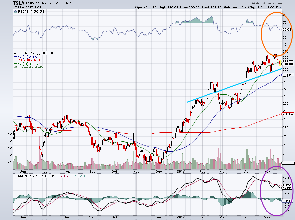Click the Nasdaq GS + BATS exchange label
This screenshot has height=220, width=295.
(57, 3)
